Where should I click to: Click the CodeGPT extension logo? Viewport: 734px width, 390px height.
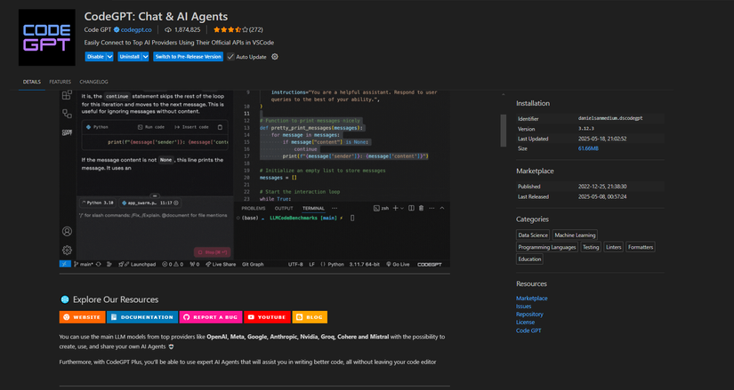point(46,37)
